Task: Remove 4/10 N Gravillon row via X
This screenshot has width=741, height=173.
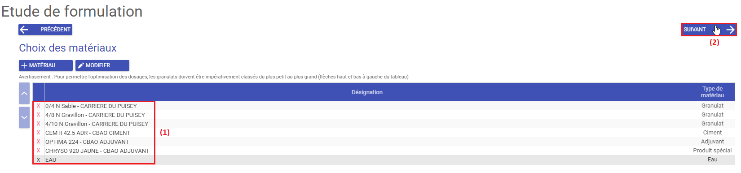Action: (x=38, y=124)
